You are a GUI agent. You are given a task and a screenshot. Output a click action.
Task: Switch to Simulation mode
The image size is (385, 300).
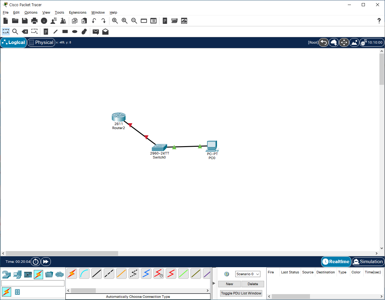[368, 262]
